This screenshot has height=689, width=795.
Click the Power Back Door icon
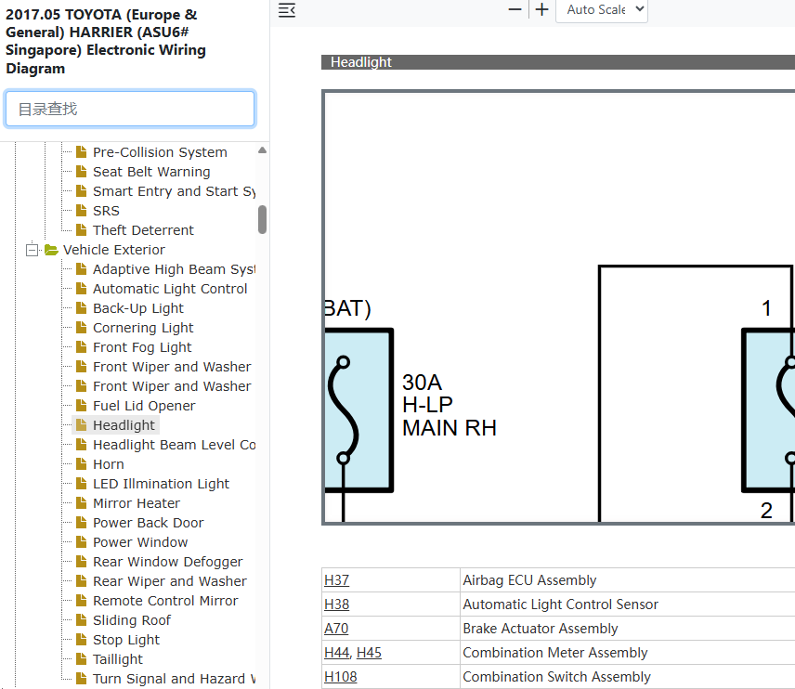81,522
